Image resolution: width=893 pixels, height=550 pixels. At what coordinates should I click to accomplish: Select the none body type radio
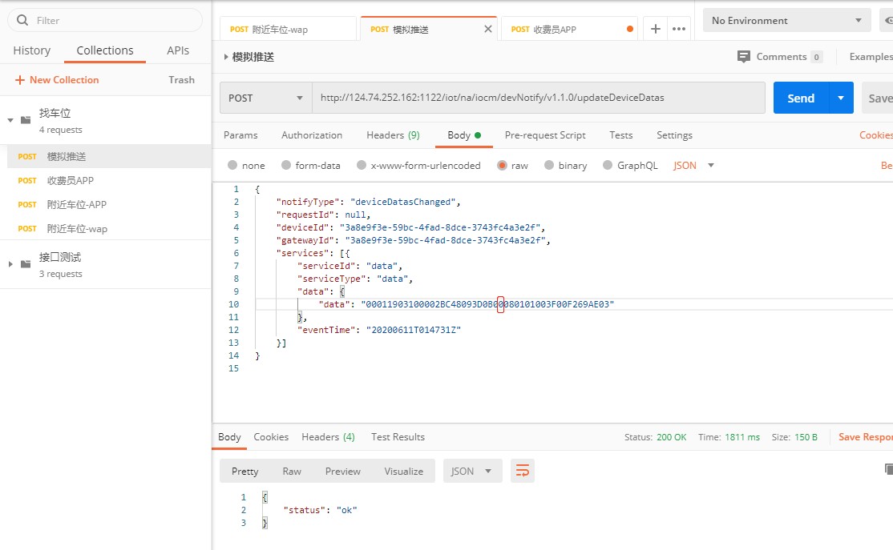pyautogui.click(x=232, y=166)
